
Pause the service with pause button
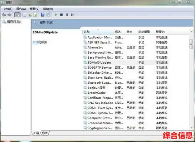coord(67,15)
